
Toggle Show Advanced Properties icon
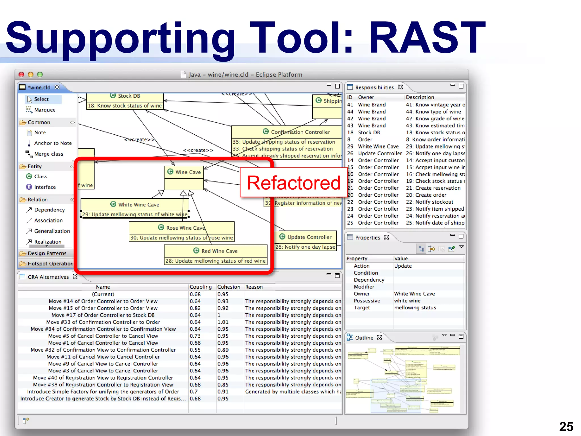[431, 249]
